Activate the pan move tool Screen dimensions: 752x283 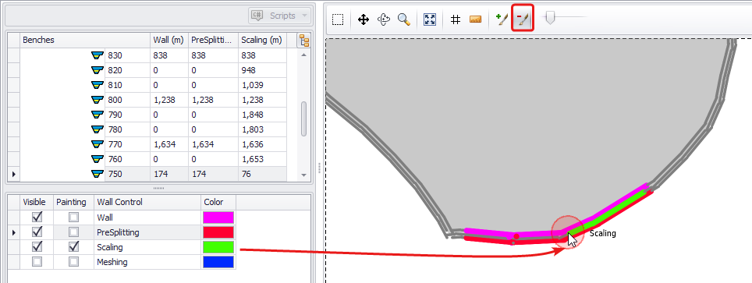click(x=364, y=19)
